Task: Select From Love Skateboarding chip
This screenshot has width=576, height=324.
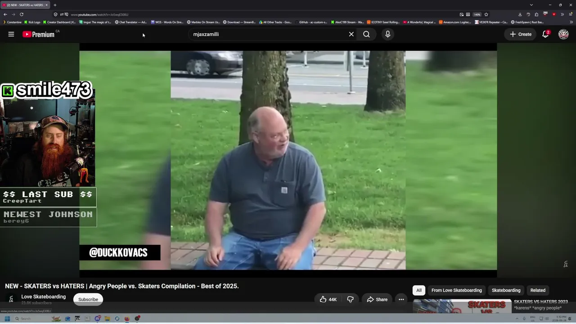Action: pos(457,290)
